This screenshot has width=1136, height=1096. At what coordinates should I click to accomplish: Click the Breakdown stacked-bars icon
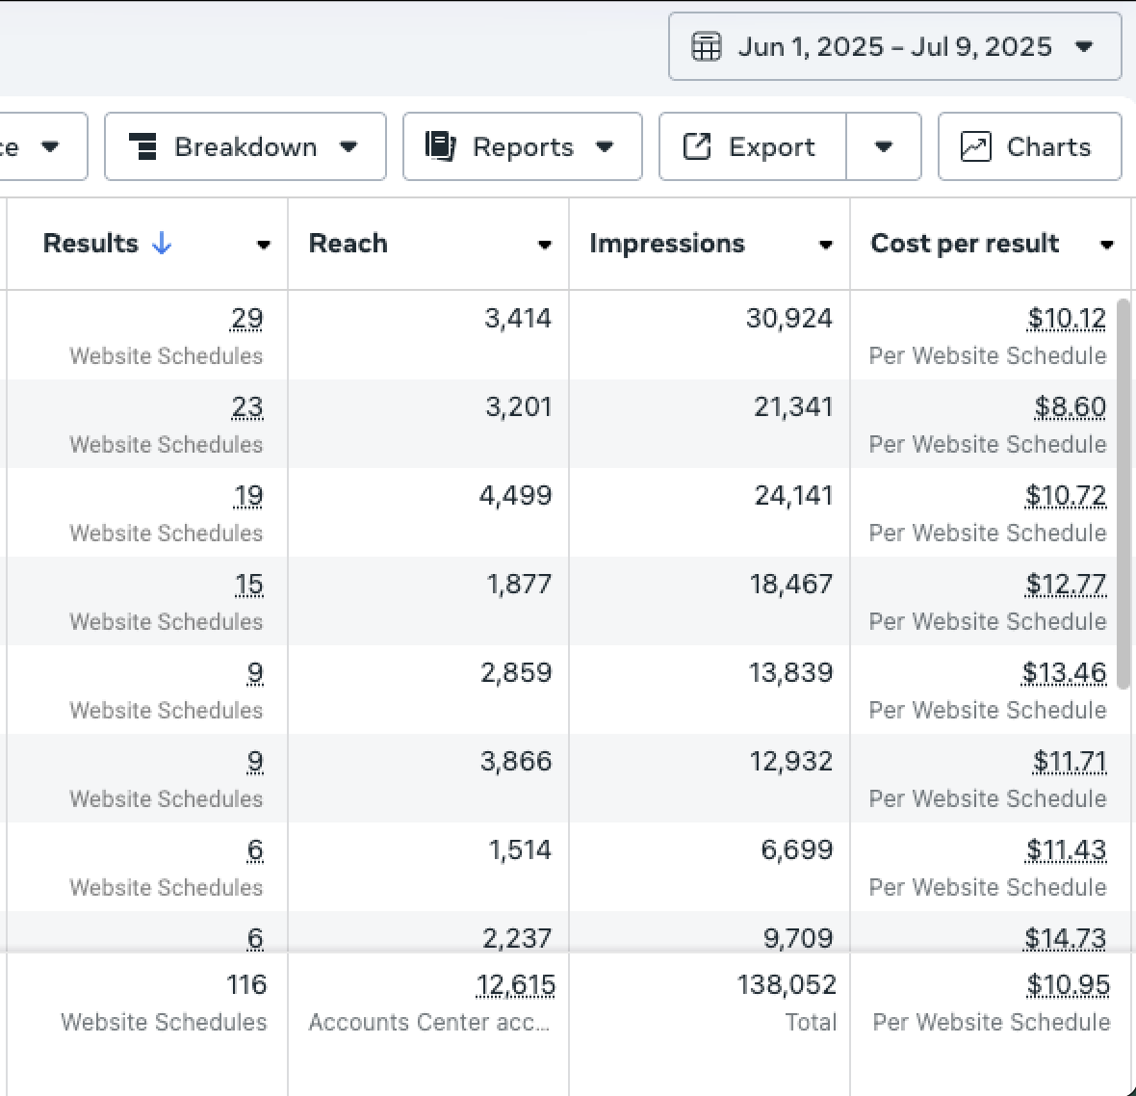coord(143,146)
